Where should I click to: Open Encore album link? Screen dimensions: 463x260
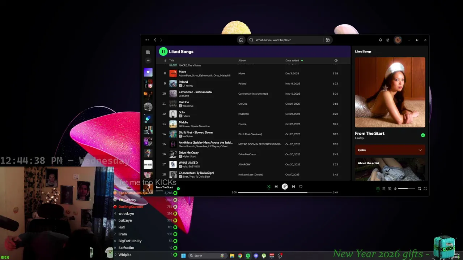tap(242, 124)
